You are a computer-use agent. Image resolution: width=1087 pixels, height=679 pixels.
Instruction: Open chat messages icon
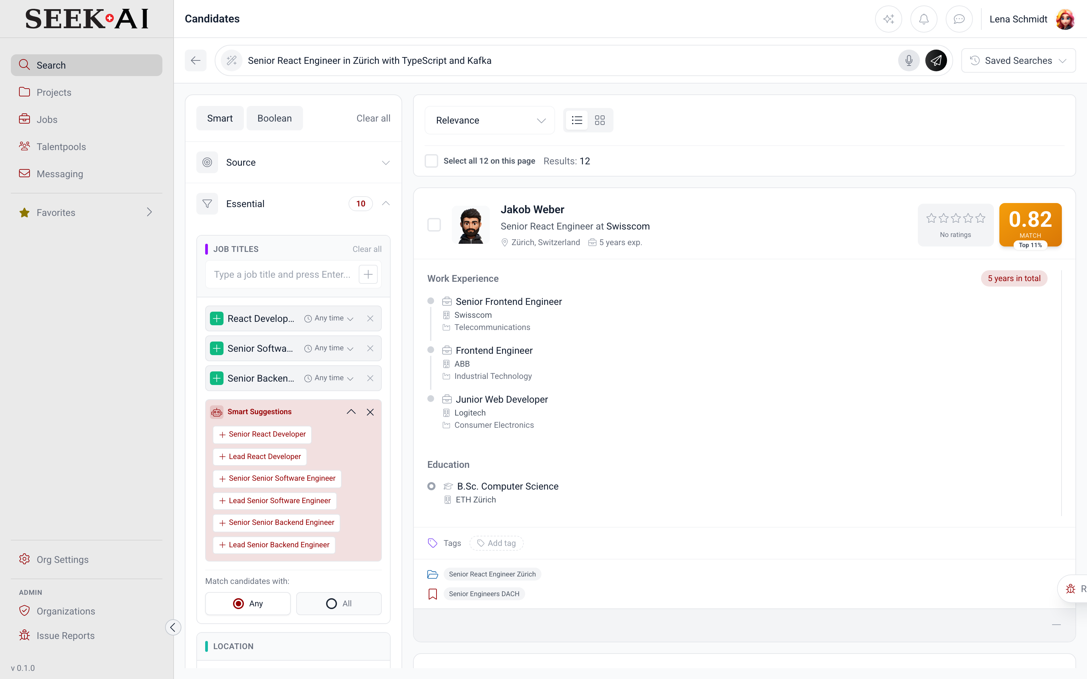pos(959,19)
